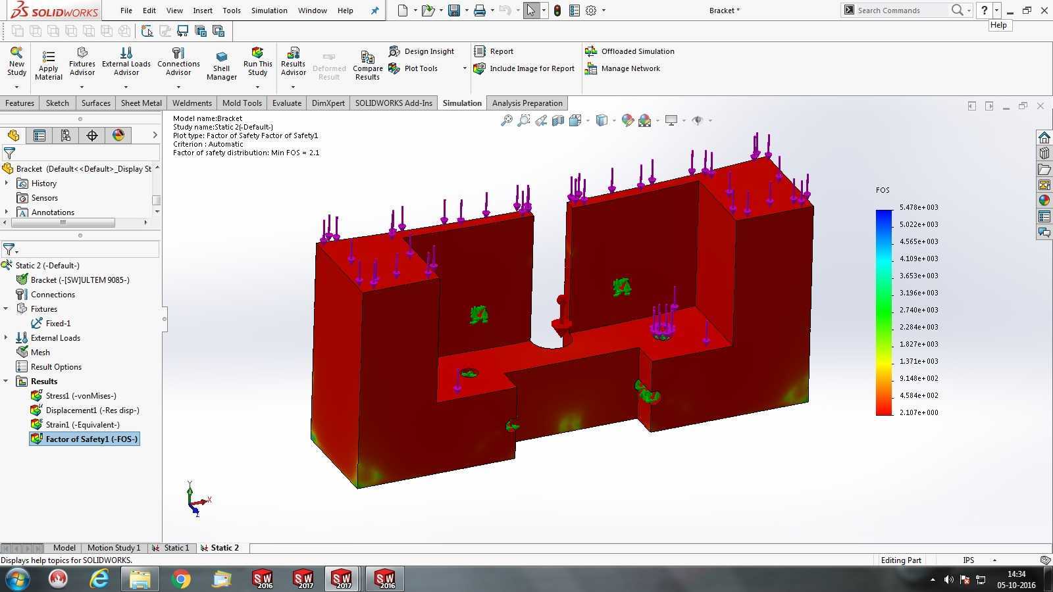The height and width of the screenshot is (592, 1053).
Task: Open Results Advisor dropdown arrow
Action: click(293, 87)
